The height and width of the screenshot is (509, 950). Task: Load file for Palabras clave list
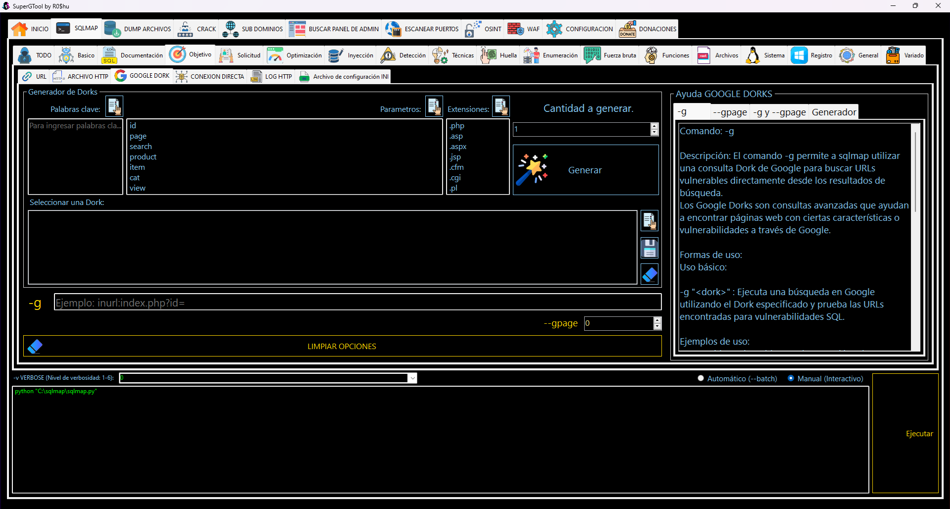[114, 106]
